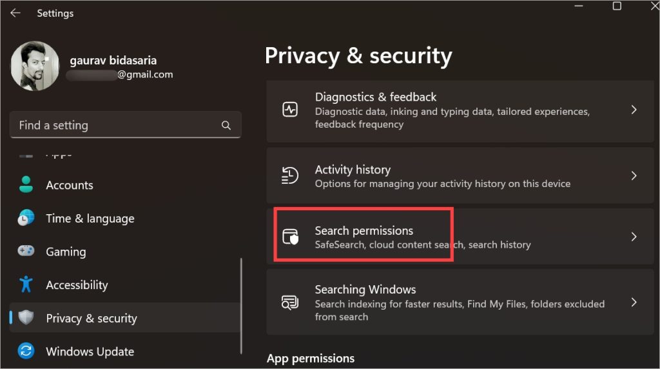660x369 pixels.
Task: Click the Windows Update sync icon
Action: (26, 352)
